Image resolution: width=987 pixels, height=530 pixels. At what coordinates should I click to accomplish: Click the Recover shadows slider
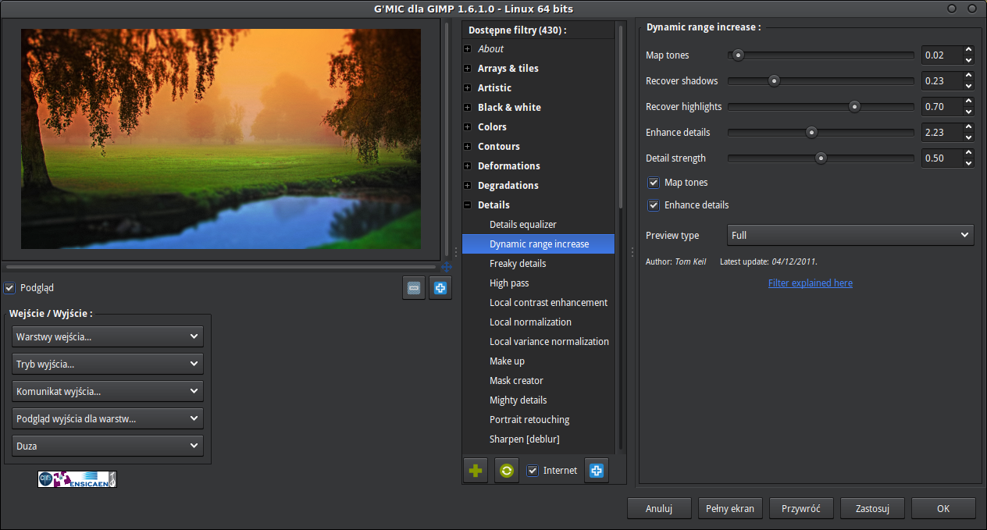click(x=821, y=81)
